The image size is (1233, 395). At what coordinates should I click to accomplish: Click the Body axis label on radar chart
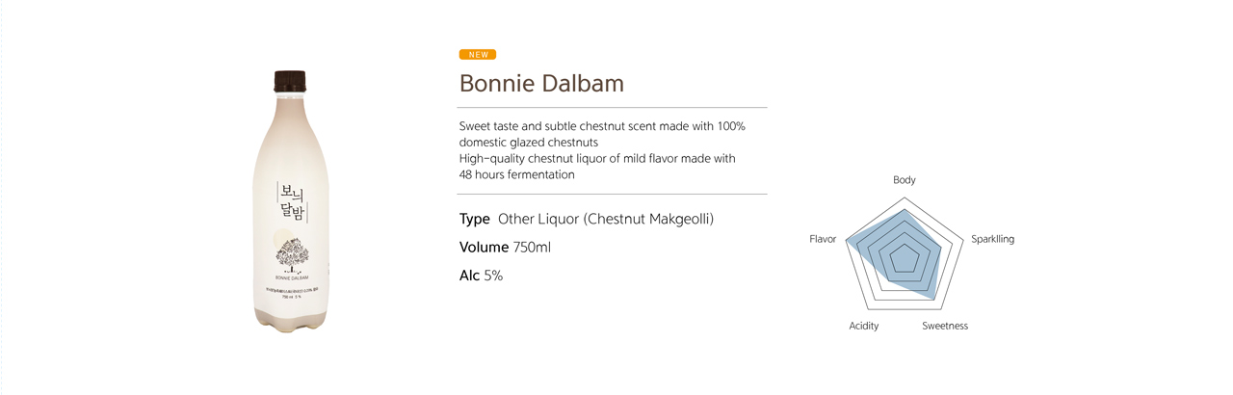click(x=905, y=180)
